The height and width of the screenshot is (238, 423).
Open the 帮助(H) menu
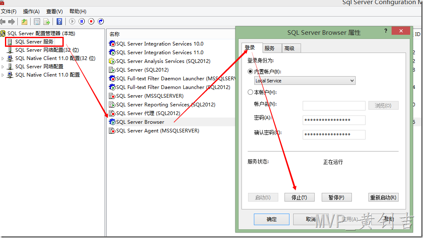click(78, 12)
